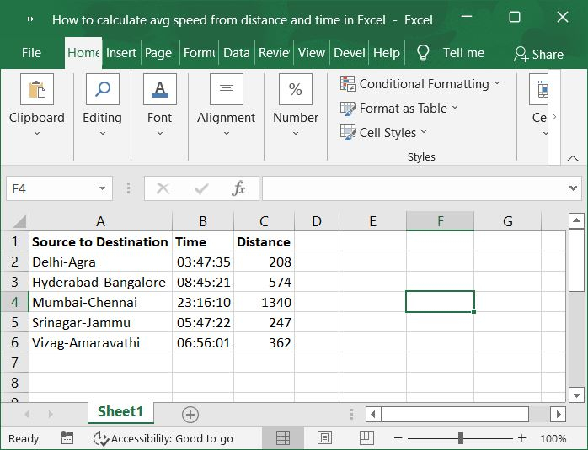The width and height of the screenshot is (588, 450).
Task: Click the Share button
Action: 538,54
